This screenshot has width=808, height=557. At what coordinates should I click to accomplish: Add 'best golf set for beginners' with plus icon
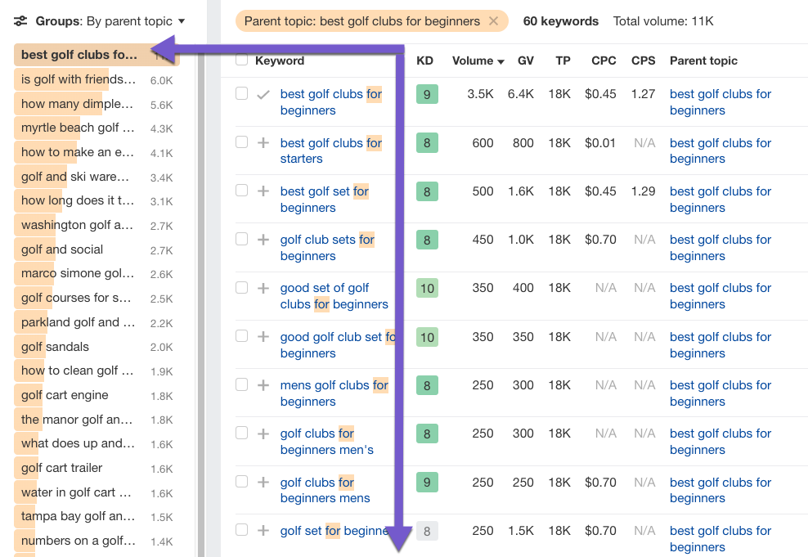[x=263, y=191]
